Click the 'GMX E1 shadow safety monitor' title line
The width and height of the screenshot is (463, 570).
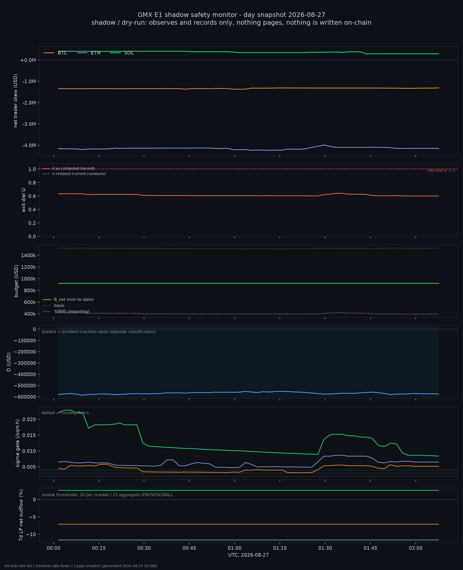(231, 15)
